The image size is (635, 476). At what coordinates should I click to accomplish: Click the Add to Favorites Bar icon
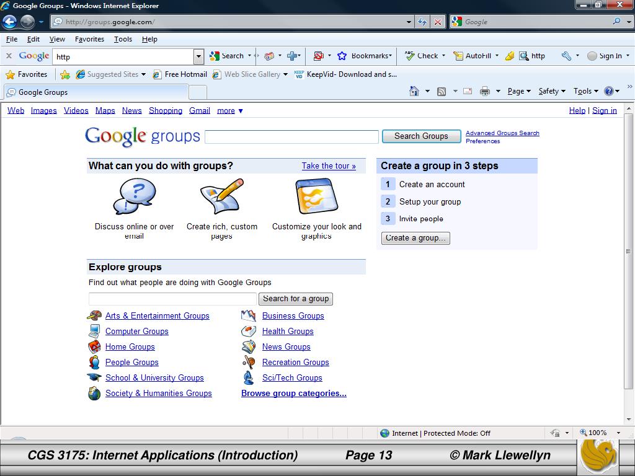[x=64, y=74]
